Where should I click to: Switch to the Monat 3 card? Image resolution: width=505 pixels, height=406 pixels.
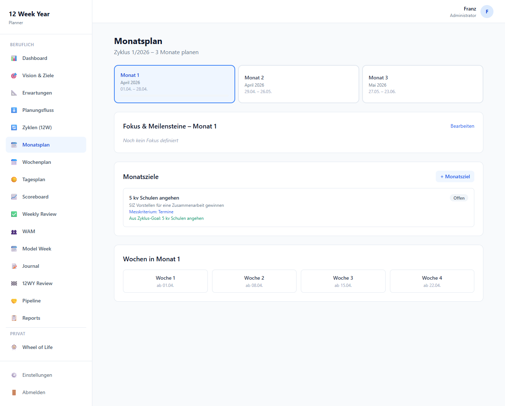[422, 84]
